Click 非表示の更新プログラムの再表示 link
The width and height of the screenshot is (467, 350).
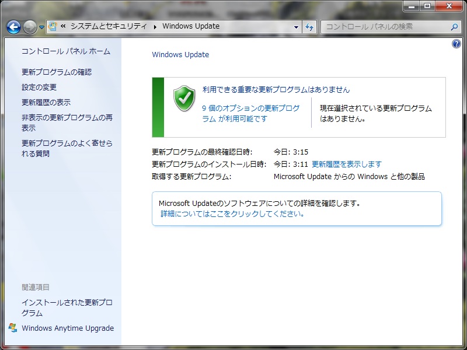[67, 123]
